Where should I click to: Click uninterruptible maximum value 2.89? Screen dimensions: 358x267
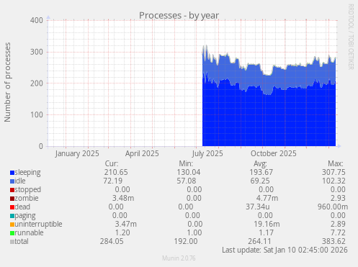pyautogui.click(x=338, y=224)
